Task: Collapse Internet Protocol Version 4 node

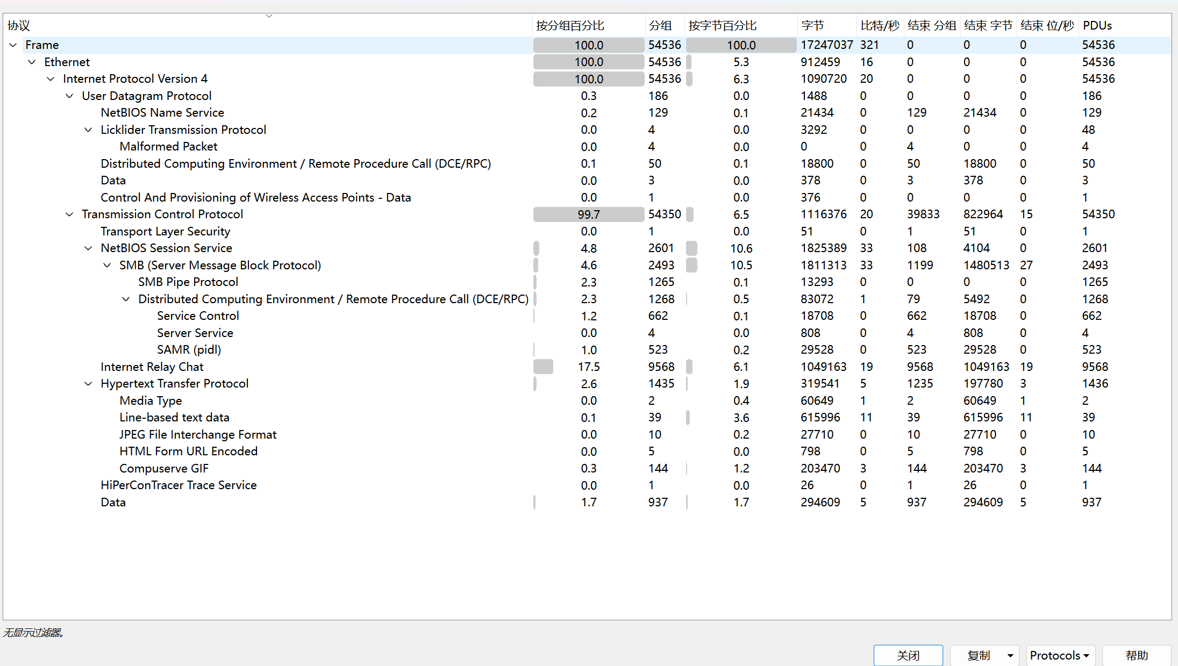Action: coord(51,79)
